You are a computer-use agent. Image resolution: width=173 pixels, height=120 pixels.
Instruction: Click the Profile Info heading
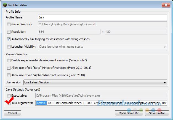(13, 12)
